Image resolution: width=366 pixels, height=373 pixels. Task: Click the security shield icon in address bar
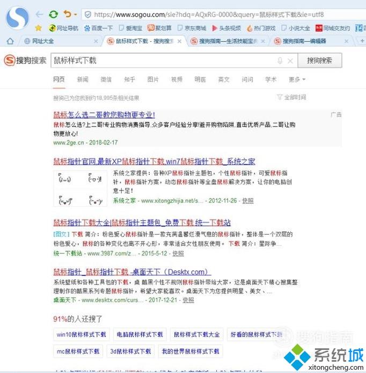point(88,14)
